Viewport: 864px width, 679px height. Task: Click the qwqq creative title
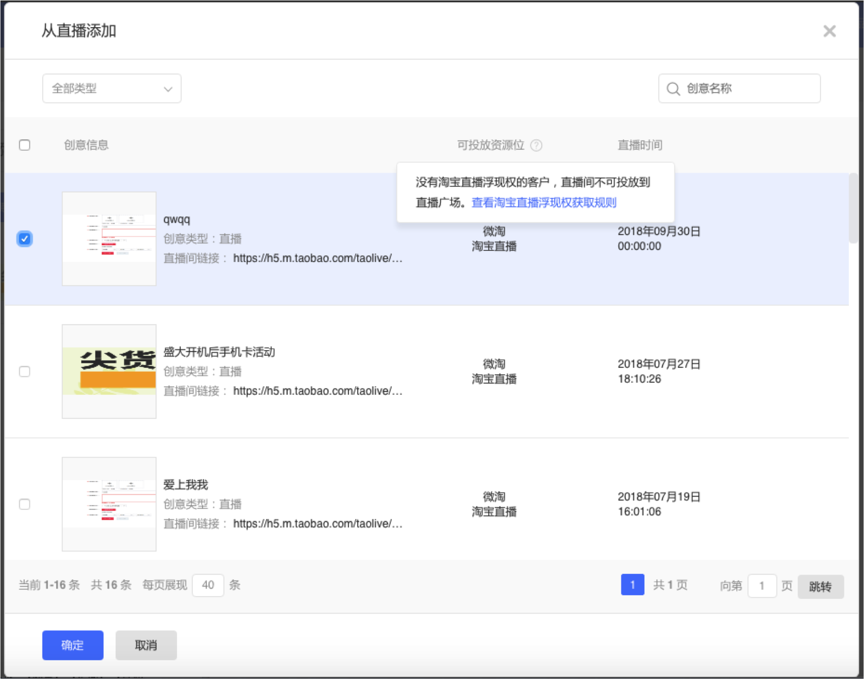pyautogui.click(x=177, y=219)
